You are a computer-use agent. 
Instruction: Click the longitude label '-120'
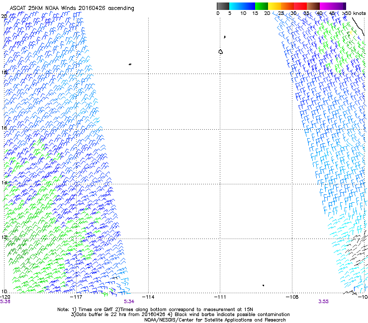[5, 297]
